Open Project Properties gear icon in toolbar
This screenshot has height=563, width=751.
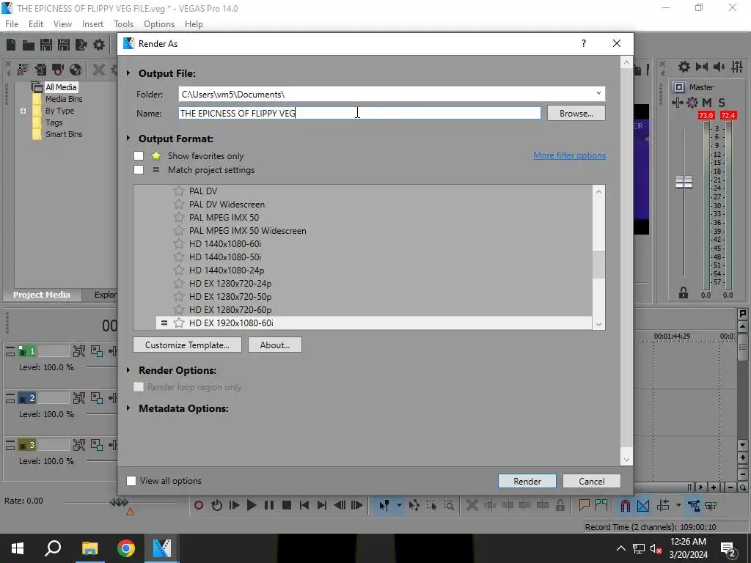(x=99, y=45)
